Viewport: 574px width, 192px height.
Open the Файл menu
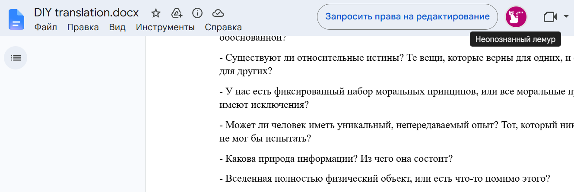46,28
